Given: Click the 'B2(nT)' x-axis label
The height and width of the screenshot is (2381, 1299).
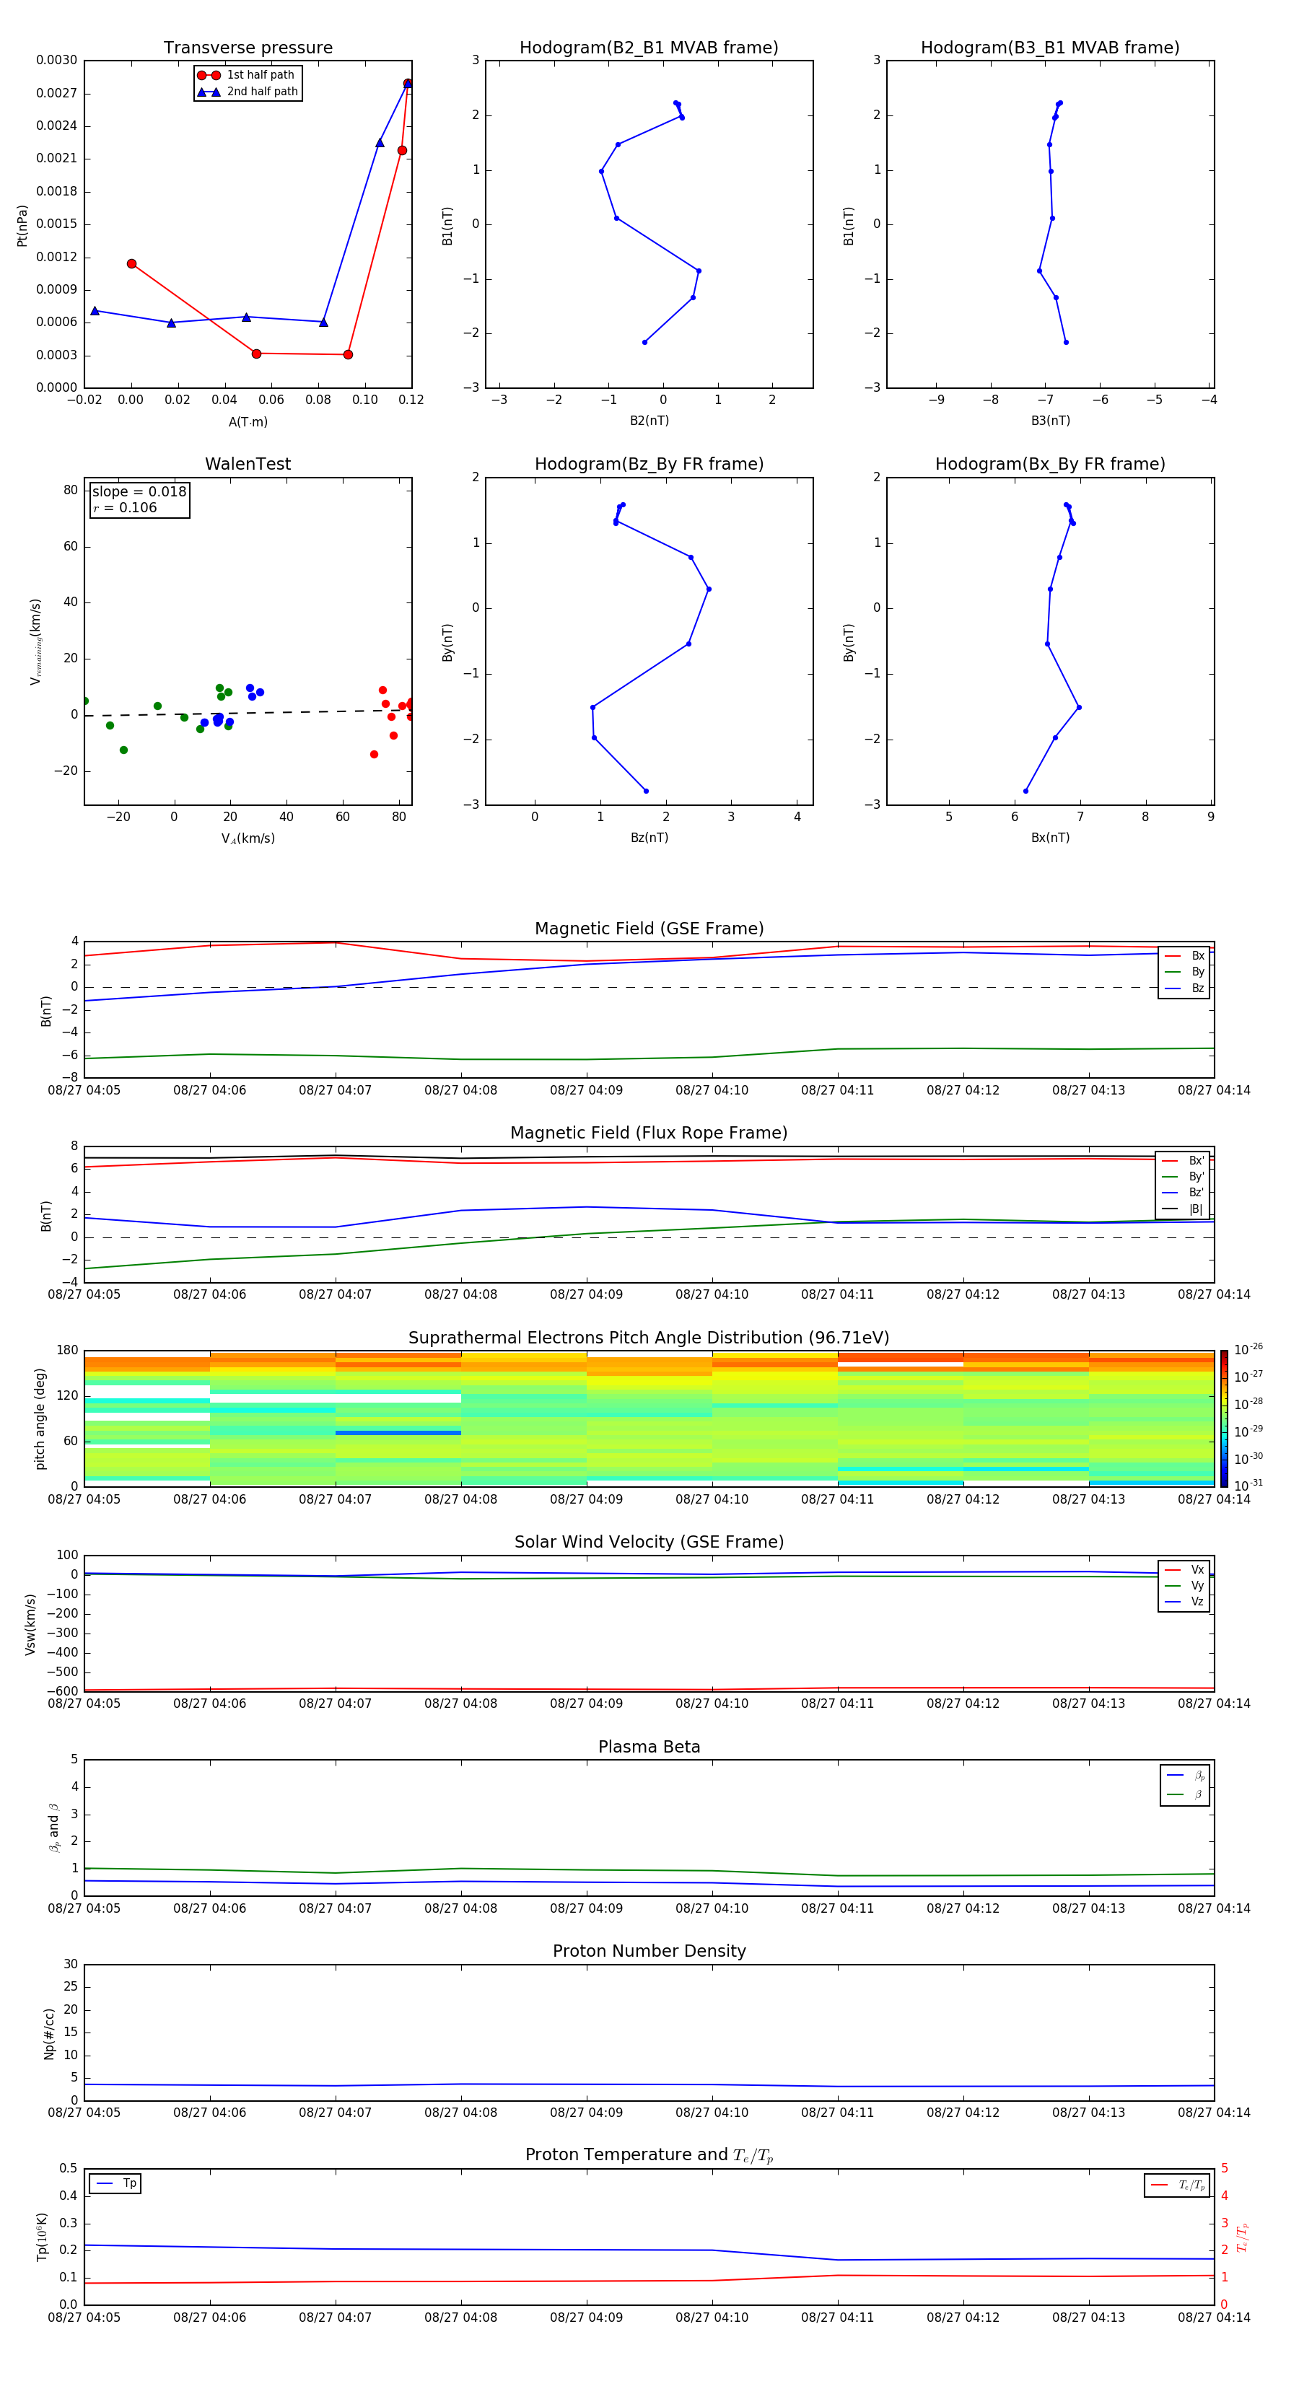Looking at the screenshot, I should 649,421.
